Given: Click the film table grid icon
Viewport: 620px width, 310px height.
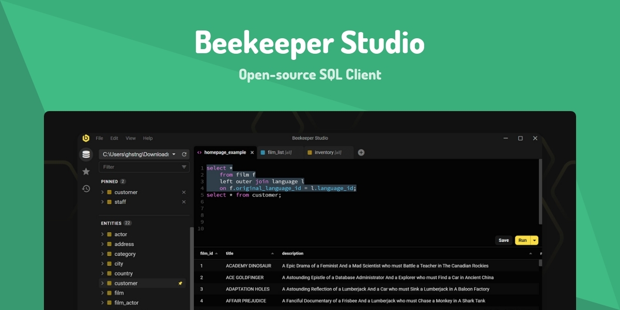Looking at the screenshot, I should pyautogui.click(x=109, y=293).
